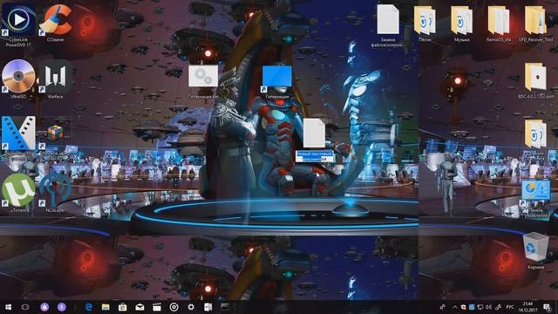The height and width of the screenshot is (314, 558).
Task: Select the new text document file icon
Action: click(314, 133)
